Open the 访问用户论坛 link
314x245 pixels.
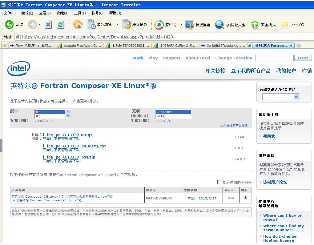click(275, 182)
